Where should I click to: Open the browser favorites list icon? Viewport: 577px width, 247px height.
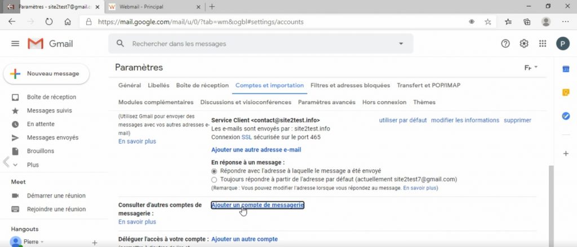(508, 22)
